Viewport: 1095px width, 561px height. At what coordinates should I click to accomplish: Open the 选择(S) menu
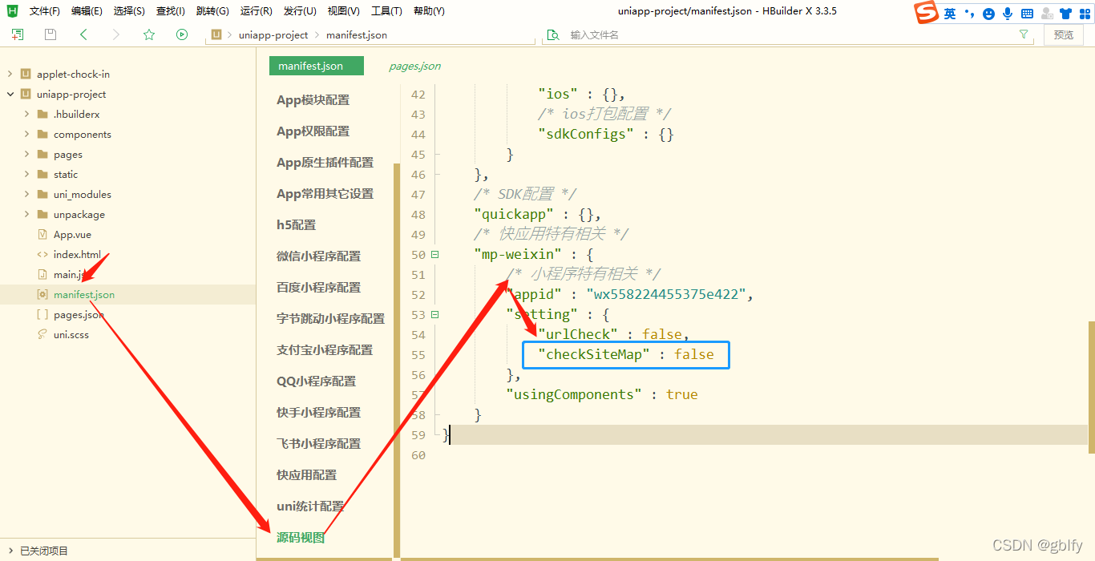pos(129,10)
